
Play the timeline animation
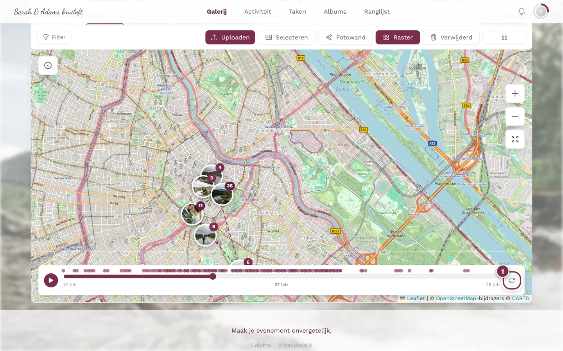coord(51,280)
